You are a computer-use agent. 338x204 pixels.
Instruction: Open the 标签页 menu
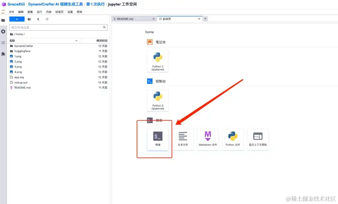pyautogui.click(x=59, y=12)
